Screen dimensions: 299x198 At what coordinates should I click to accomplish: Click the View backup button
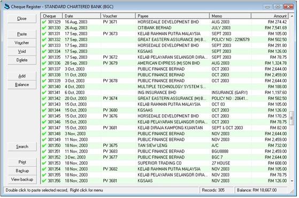click(x=22, y=179)
